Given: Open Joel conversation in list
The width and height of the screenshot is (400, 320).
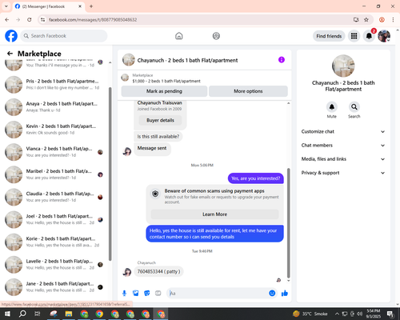Looking at the screenshot, I should pos(54,219).
